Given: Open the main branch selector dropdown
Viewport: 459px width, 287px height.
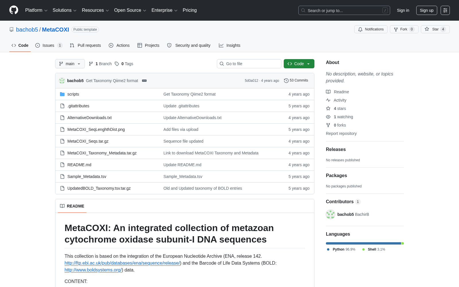Looking at the screenshot, I should pyautogui.click(x=70, y=64).
